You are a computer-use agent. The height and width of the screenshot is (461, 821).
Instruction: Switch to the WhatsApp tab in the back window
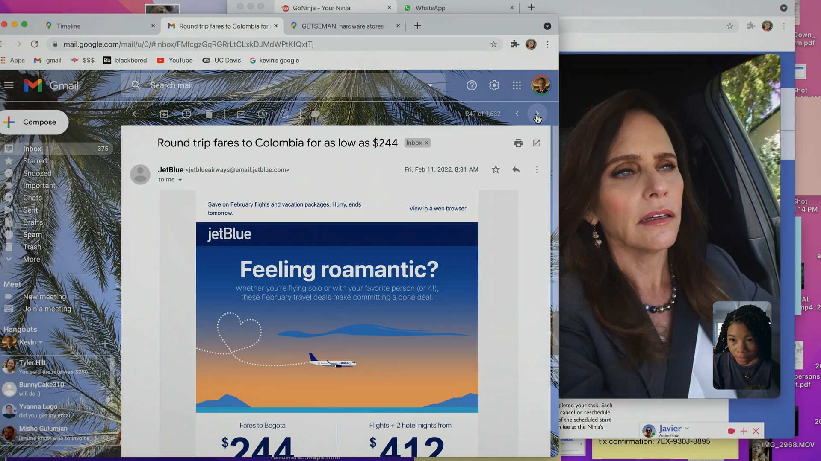click(459, 8)
